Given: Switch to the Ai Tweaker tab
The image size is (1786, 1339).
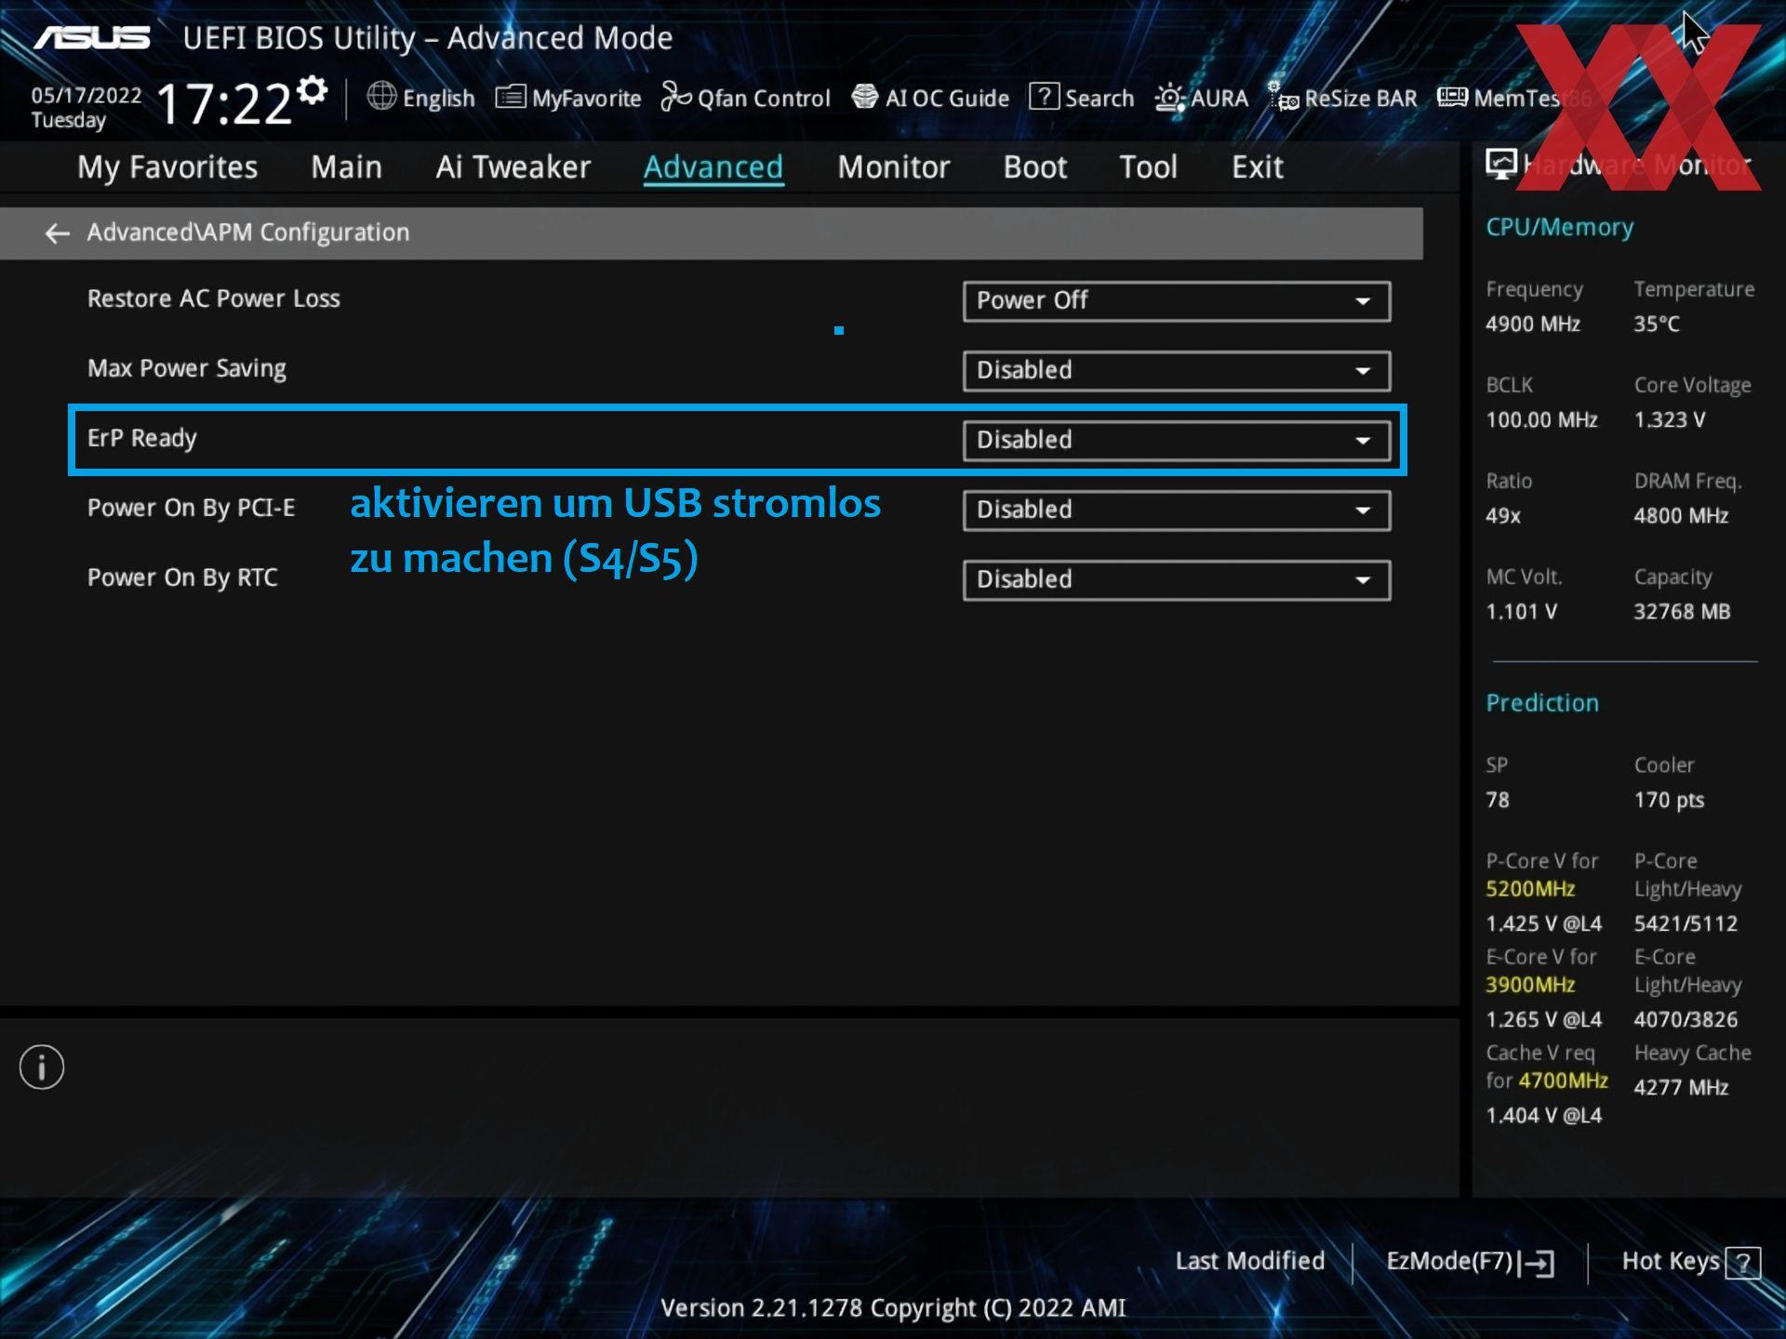Looking at the screenshot, I should click(x=513, y=167).
